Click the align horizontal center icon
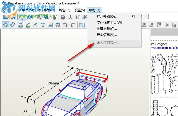The width and height of the screenshot is (178, 116). point(144,25)
